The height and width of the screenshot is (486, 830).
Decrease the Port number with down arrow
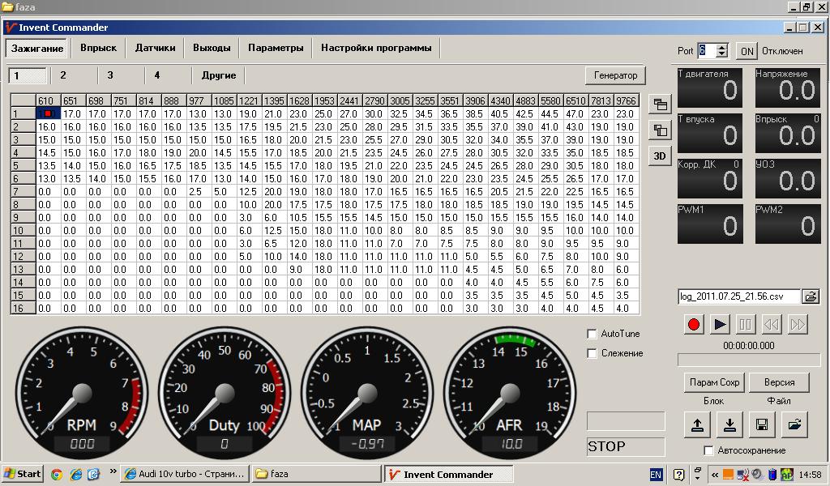[x=722, y=54]
